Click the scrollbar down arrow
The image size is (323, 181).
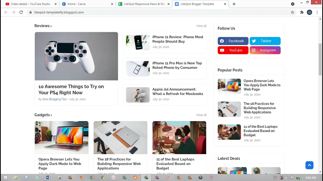coord(320,172)
